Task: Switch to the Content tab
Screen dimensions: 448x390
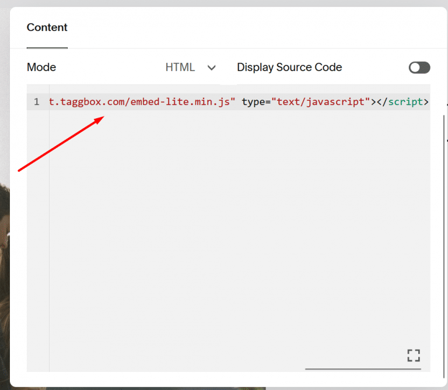Action: coord(47,27)
